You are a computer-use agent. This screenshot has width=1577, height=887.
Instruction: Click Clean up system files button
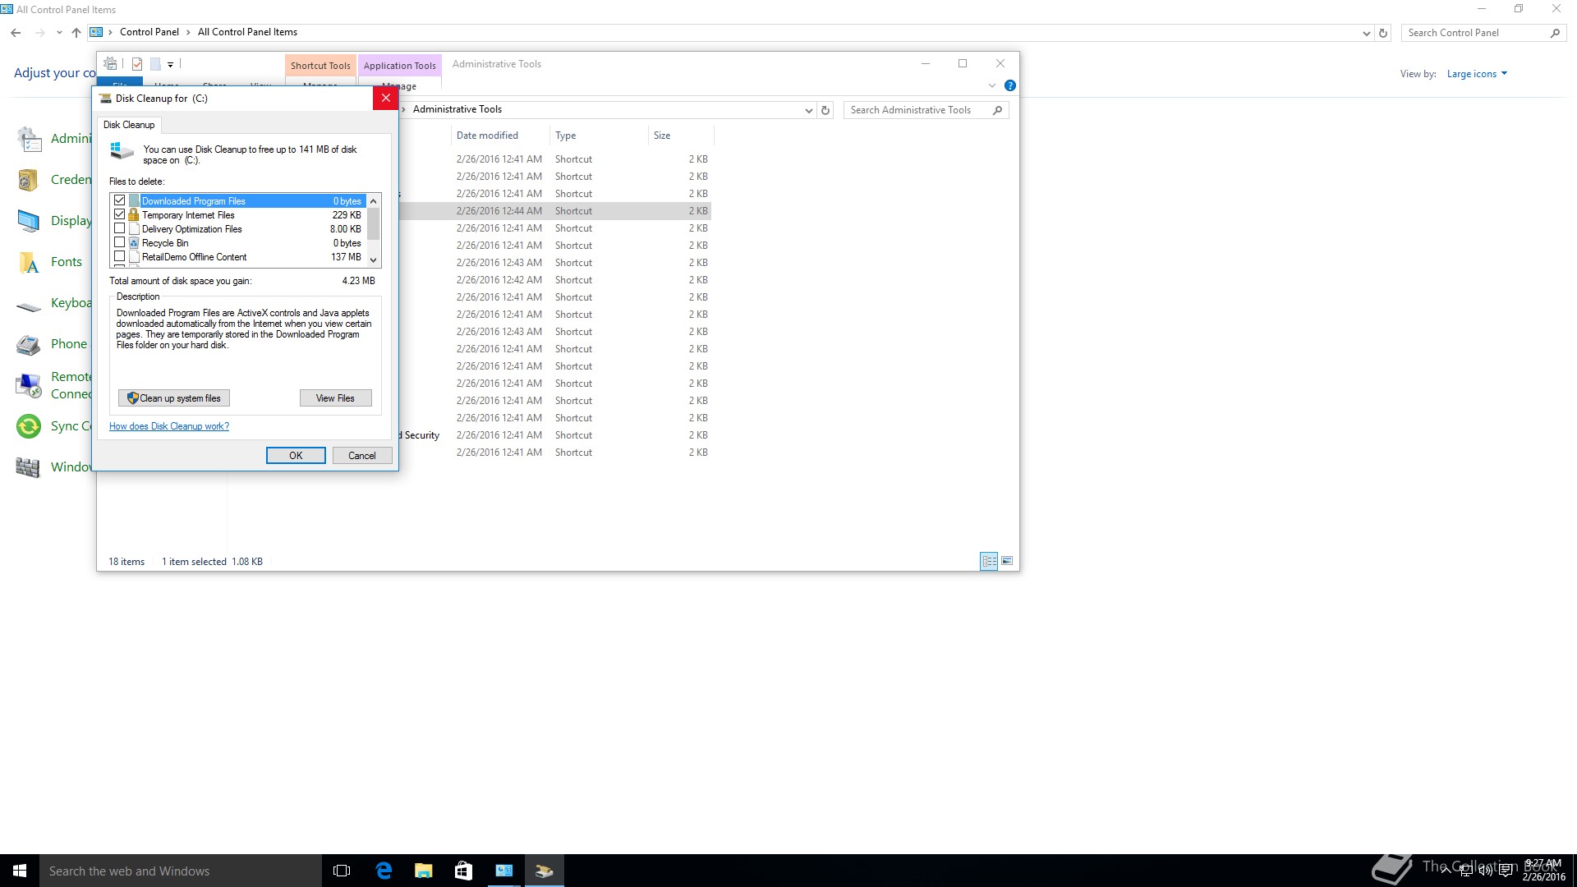(x=173, y=398)
